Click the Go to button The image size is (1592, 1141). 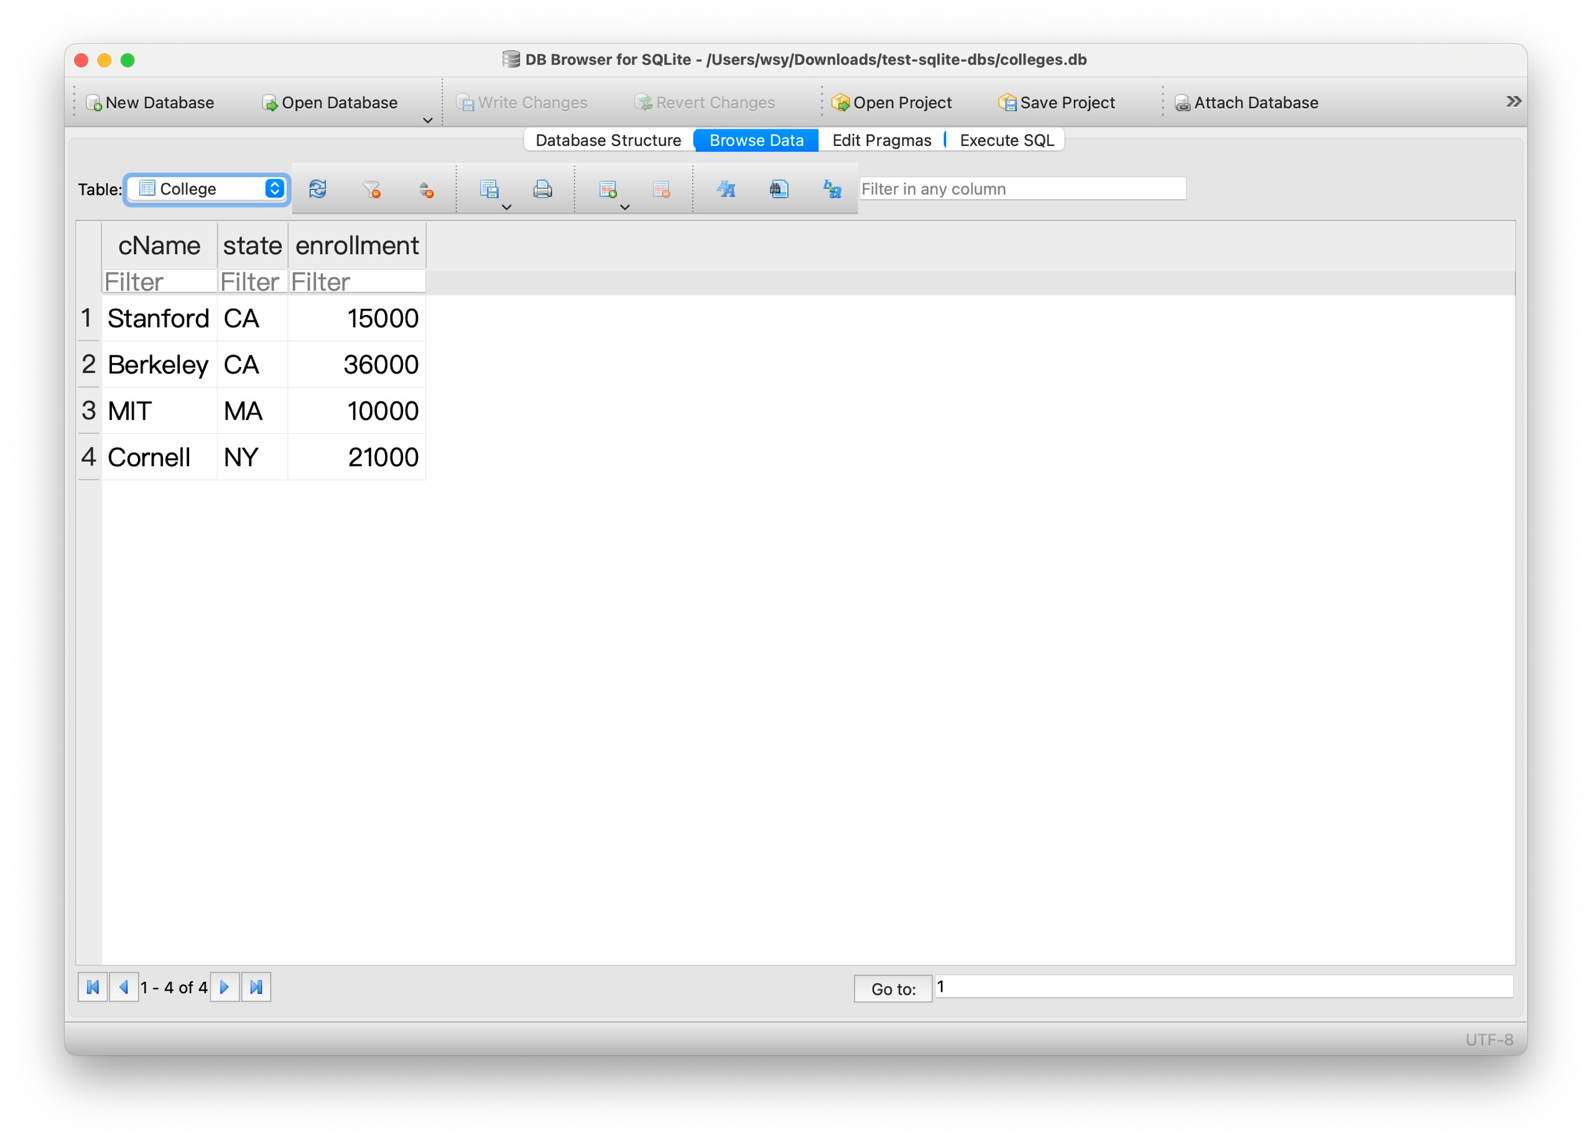coord(893,989)
